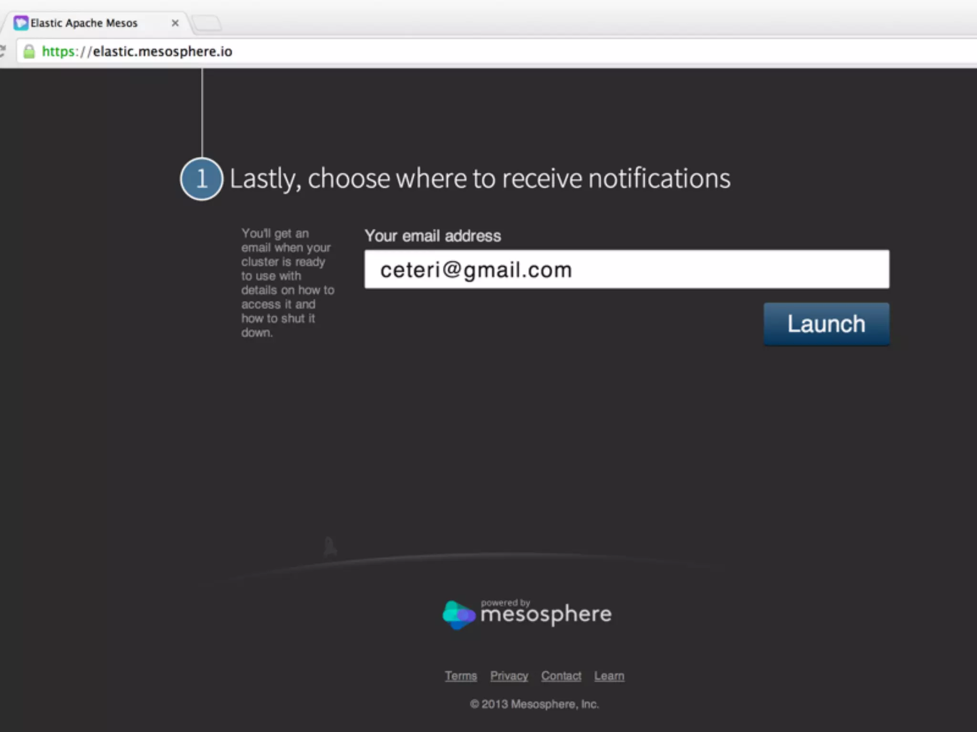
Task: Click the email address input field
Action: 626,270
